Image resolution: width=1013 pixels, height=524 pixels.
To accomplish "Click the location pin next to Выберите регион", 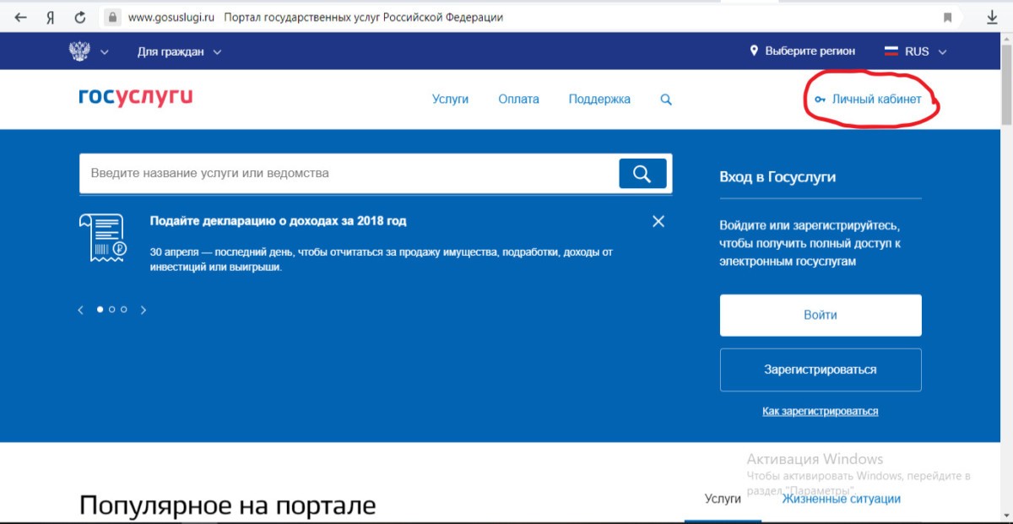I will (x=755, y=51).
